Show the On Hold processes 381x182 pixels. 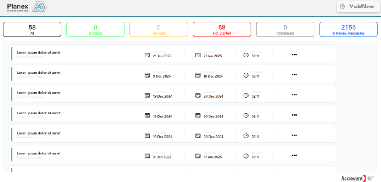tap(159, 29)
